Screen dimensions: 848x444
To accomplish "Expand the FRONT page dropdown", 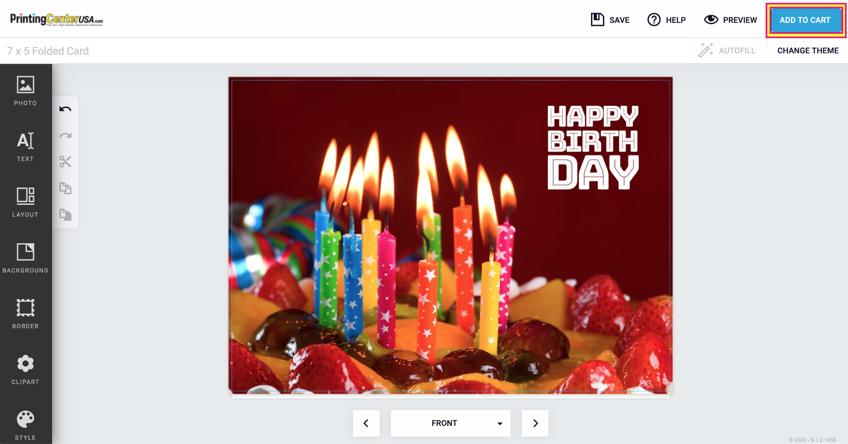I will click(450, 423).
